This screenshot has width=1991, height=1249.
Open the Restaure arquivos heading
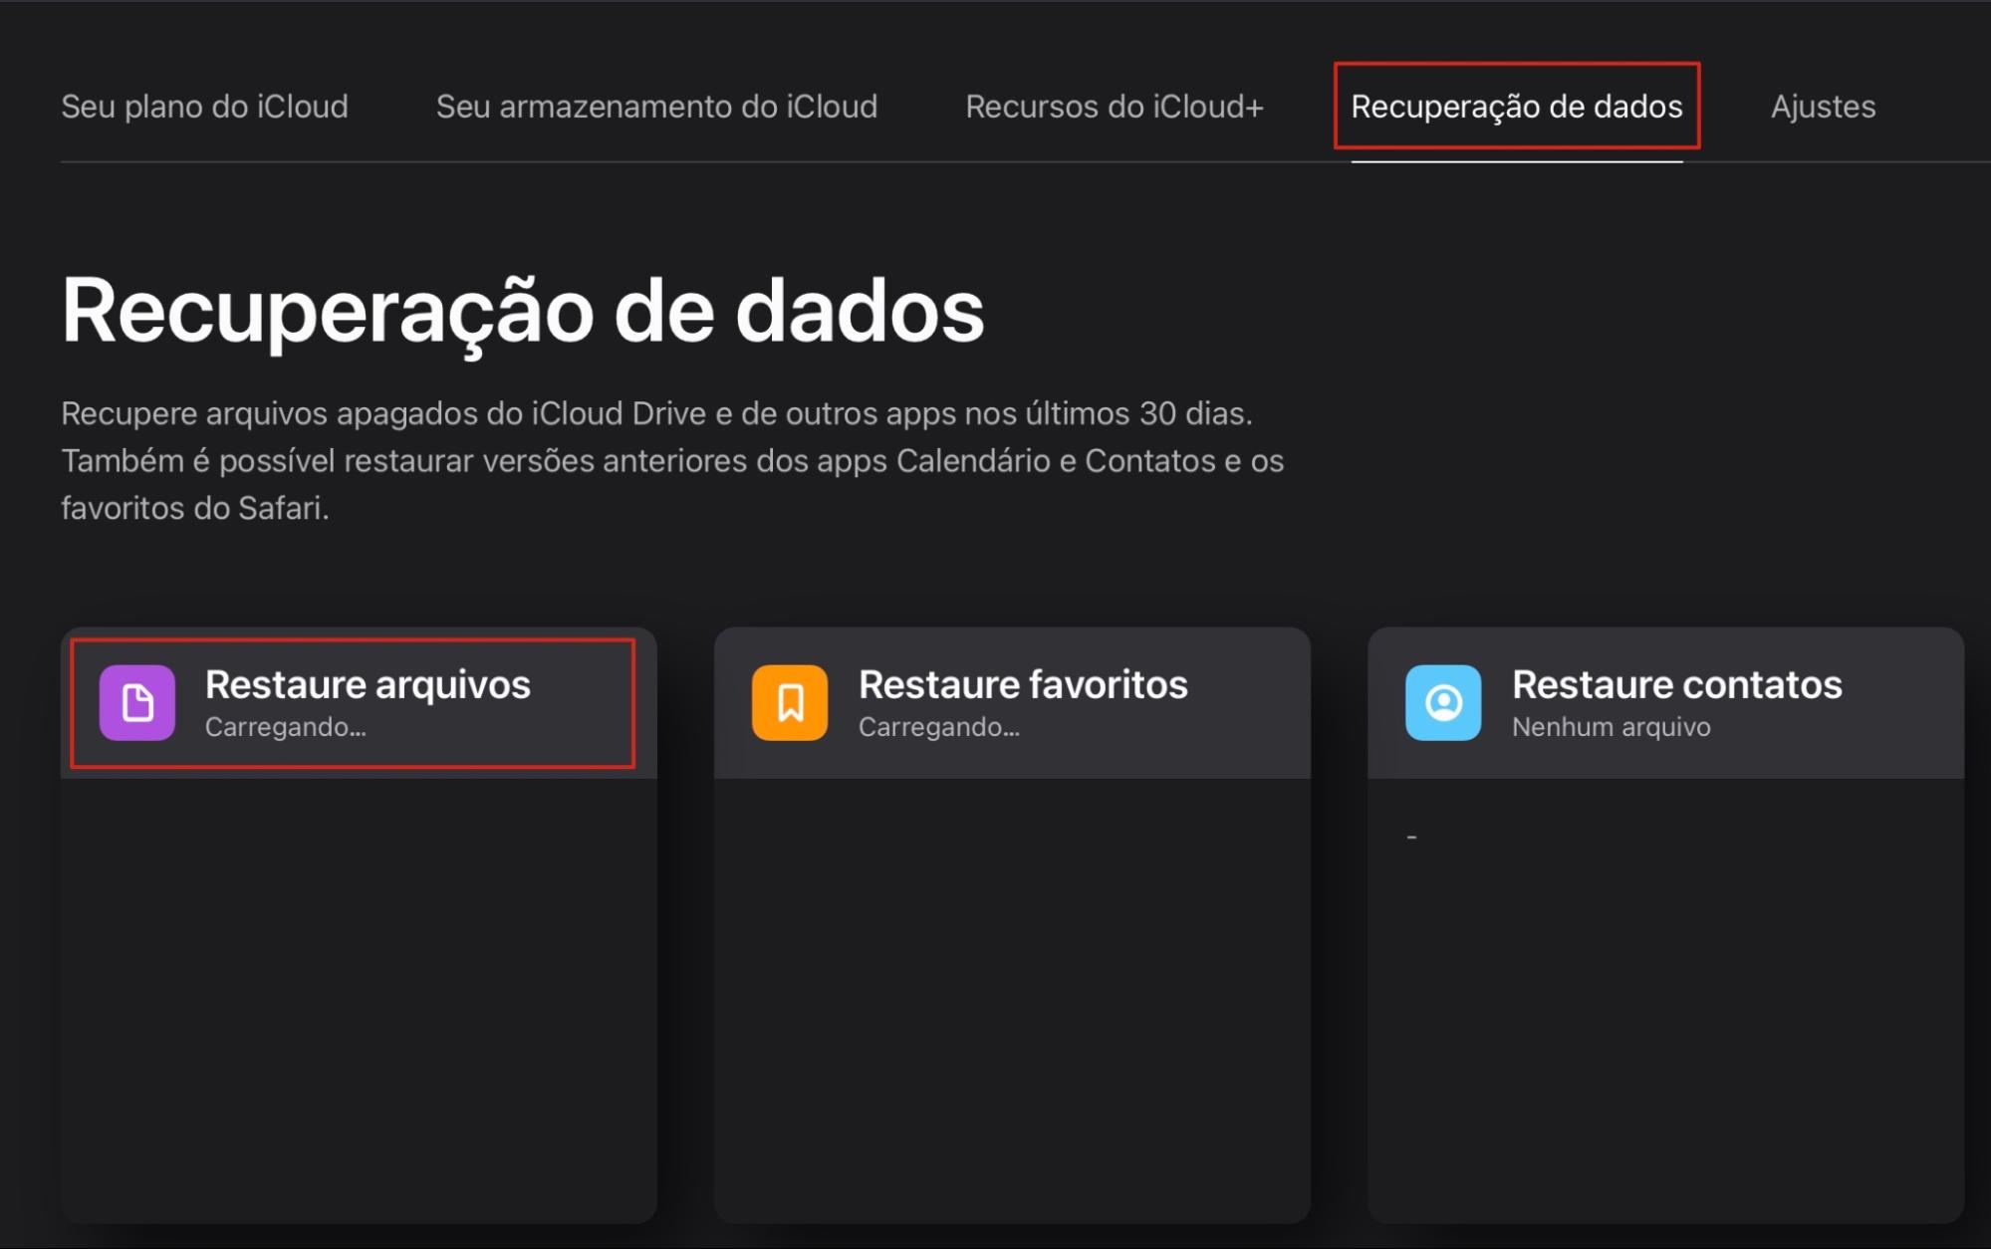click(x=368, y=684)
